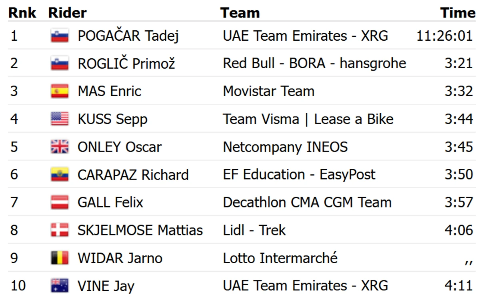Screen dimensions: 480x298
Task: Click the Danish flag beside SKJELMOSE Mattias
Action: (60, 230)
